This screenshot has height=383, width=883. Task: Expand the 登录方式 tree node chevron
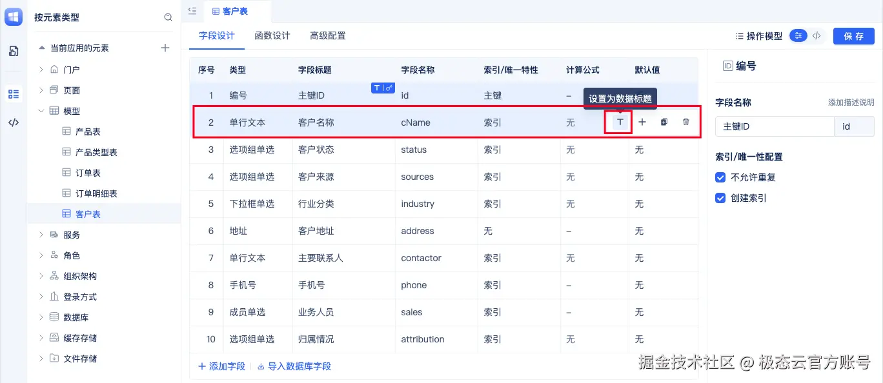pyautogui.click(x=42, y=297)
